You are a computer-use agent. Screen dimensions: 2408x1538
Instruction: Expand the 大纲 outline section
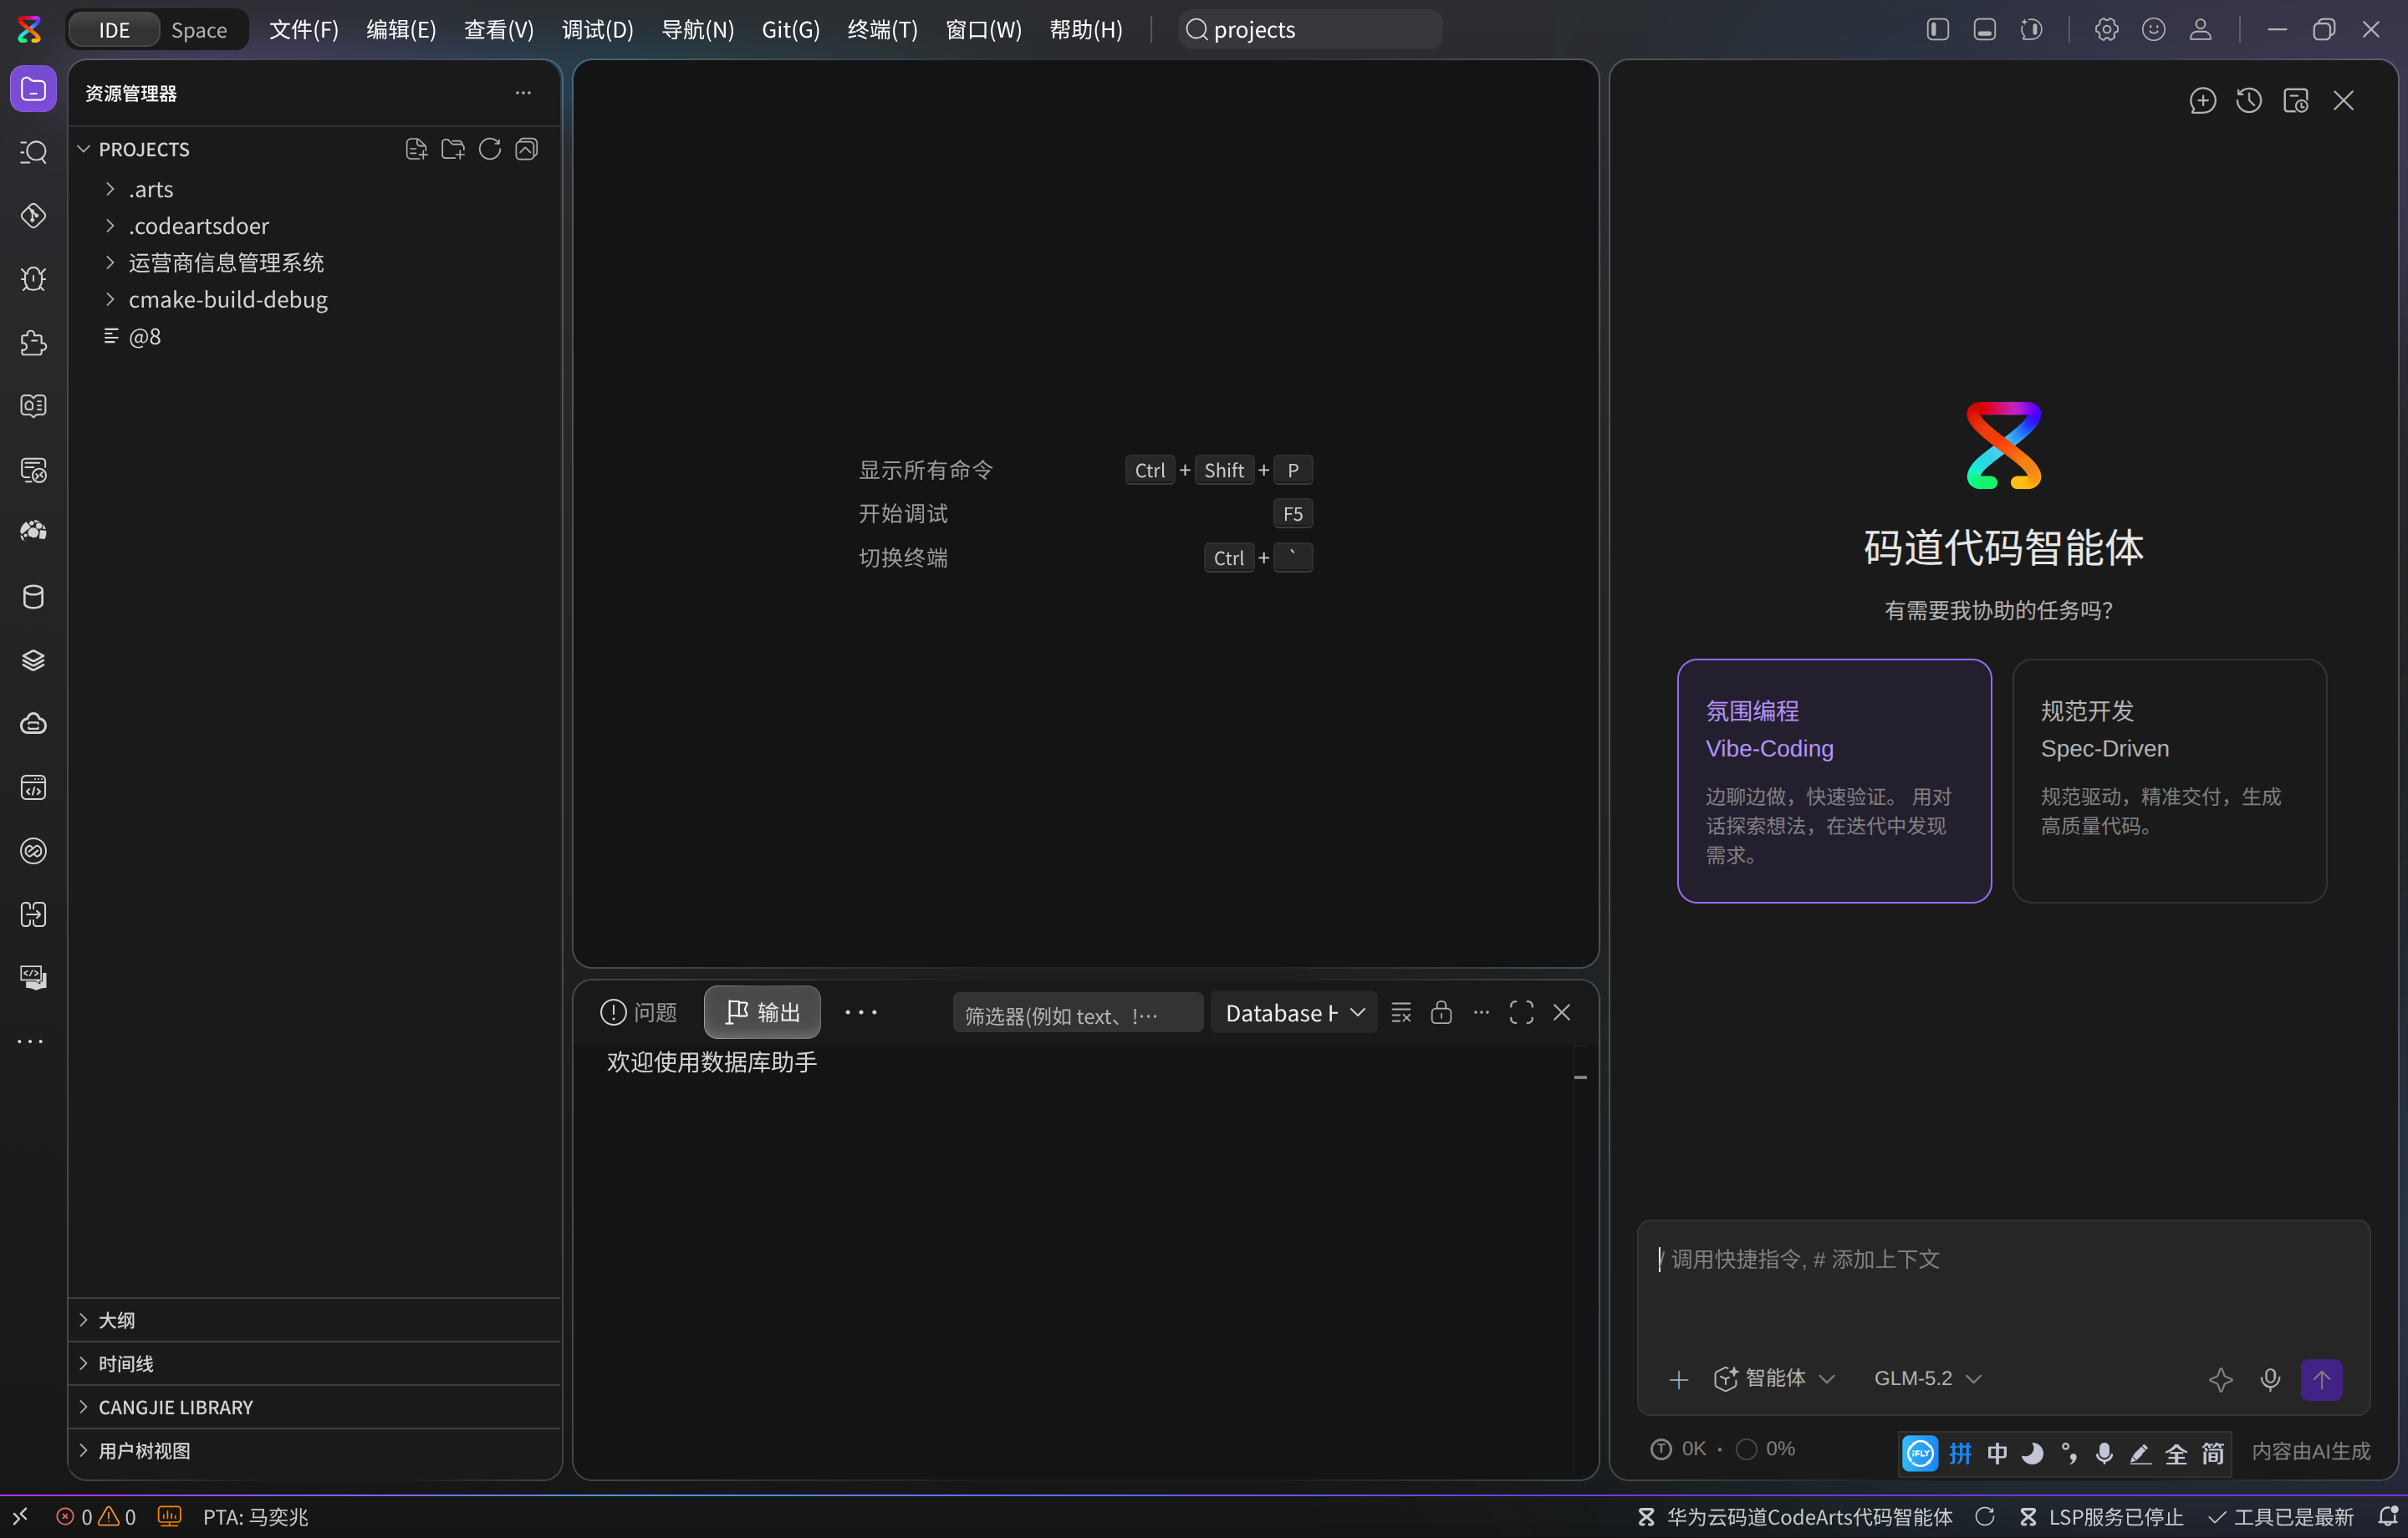pos(314,1320)
